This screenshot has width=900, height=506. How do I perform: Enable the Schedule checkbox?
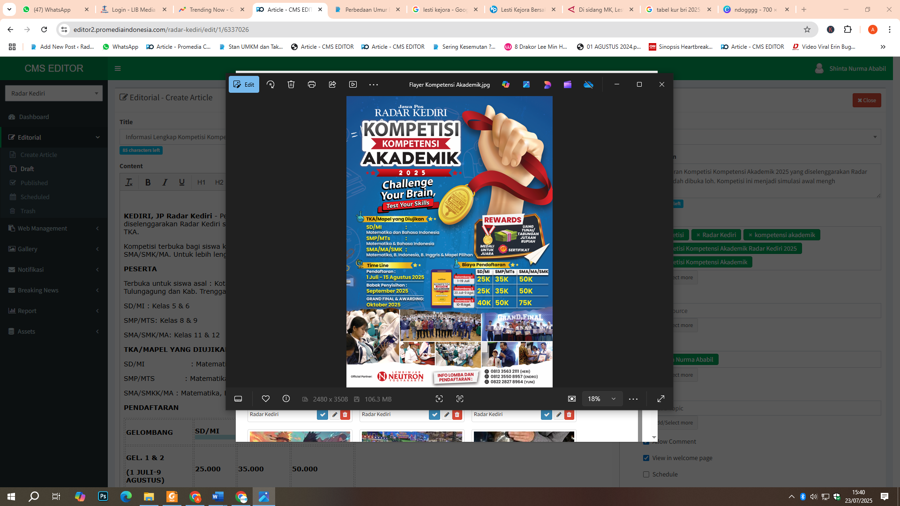click(646, 474)
